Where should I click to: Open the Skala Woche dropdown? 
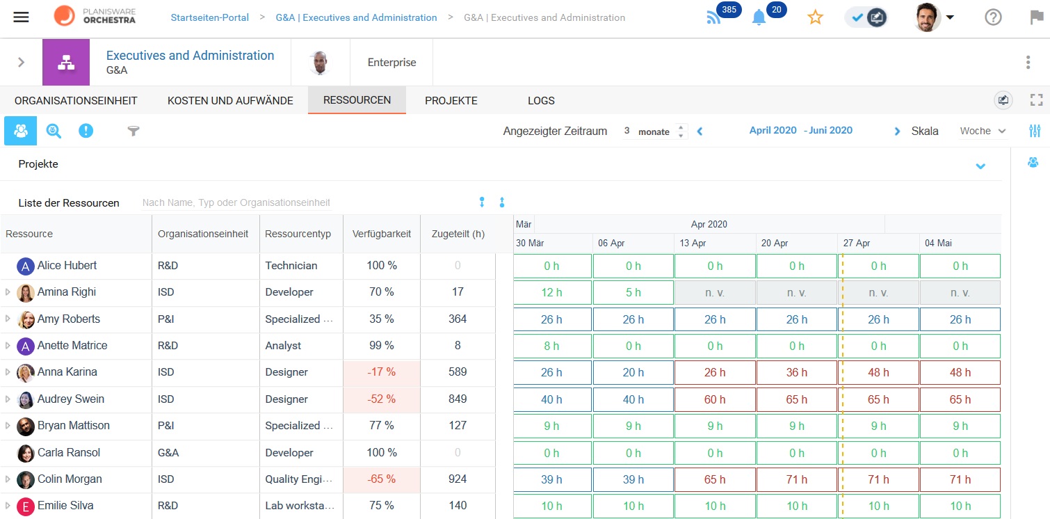[x=983, y=131]
